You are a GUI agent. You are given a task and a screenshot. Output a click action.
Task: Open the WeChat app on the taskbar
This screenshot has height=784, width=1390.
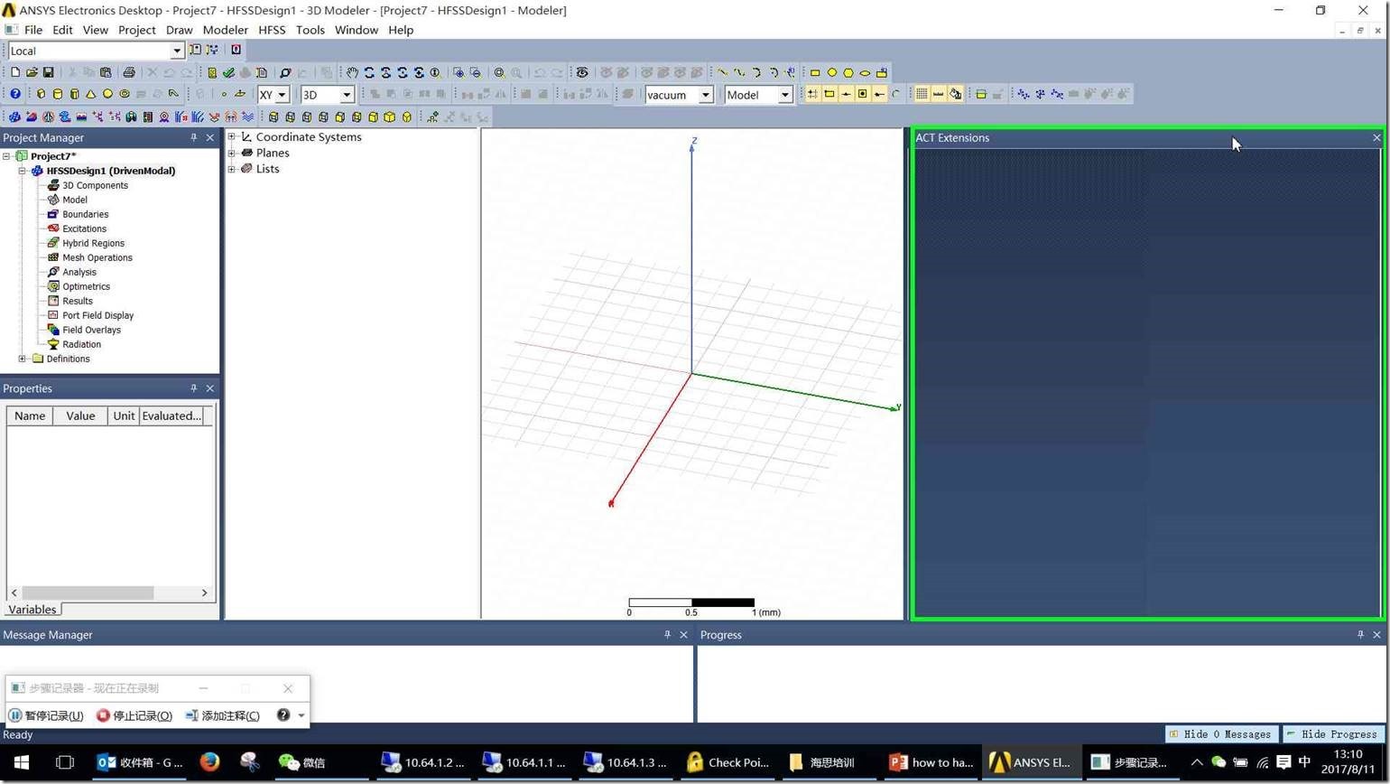click(x=301, y=762)
